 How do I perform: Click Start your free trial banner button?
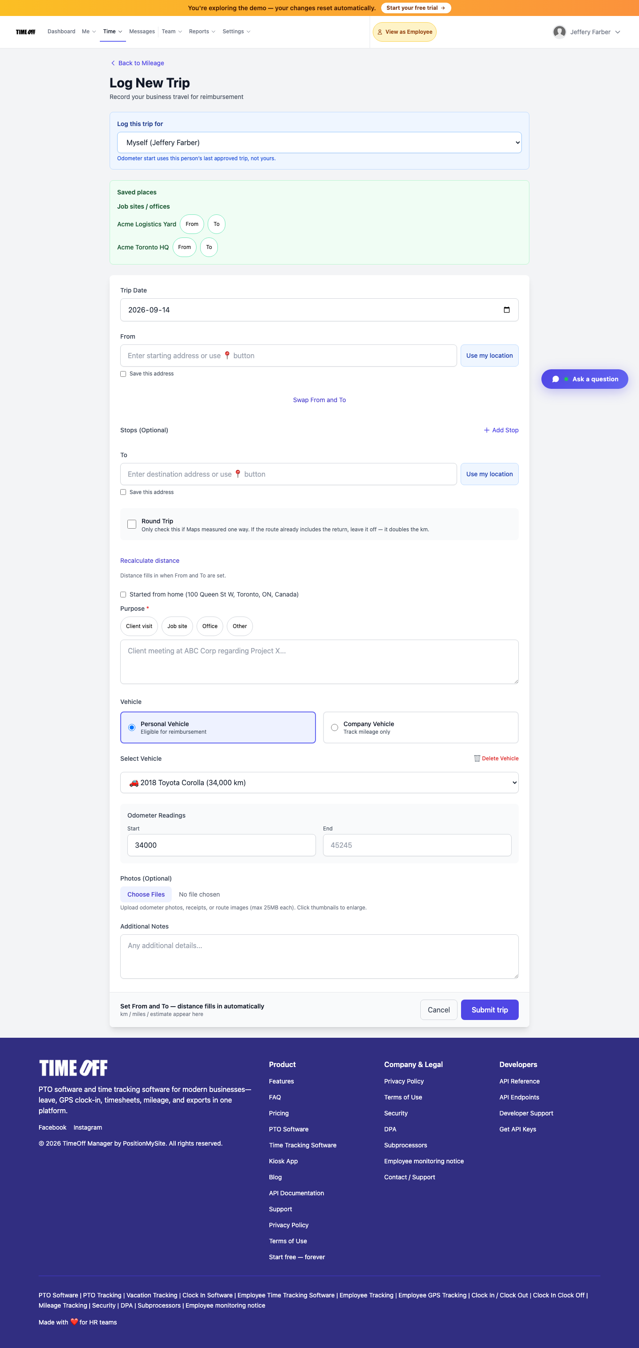pos(416,8)
